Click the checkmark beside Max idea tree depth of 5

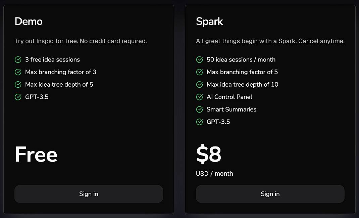pyautogui.click(x=18, y=84)
